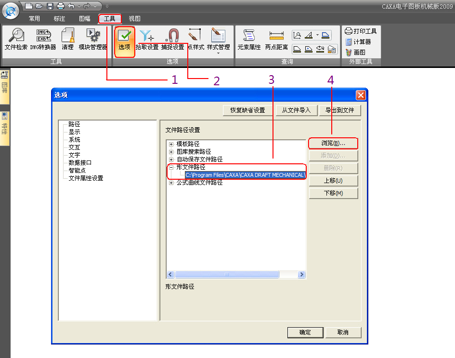Image resolution: width=455 pixels, height=358 pixels.
Task: Expand the 模板路径 tree node
Action: (x=171, y=144)
